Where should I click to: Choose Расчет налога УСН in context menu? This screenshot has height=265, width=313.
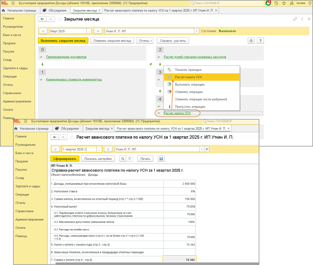pyautogui.click(x=202, y=77)
